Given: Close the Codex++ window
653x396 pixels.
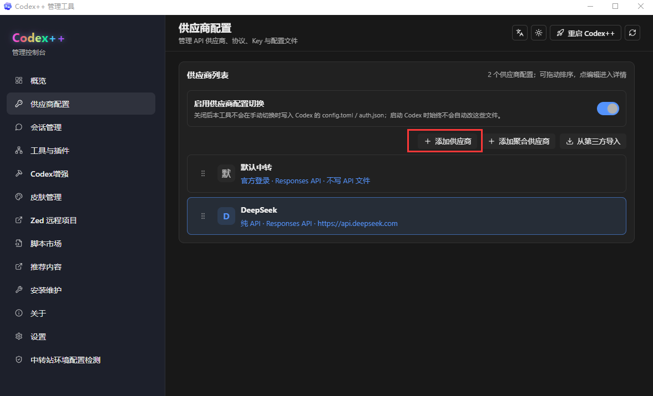Looking at the screenshot, I should tap(640, 6).
